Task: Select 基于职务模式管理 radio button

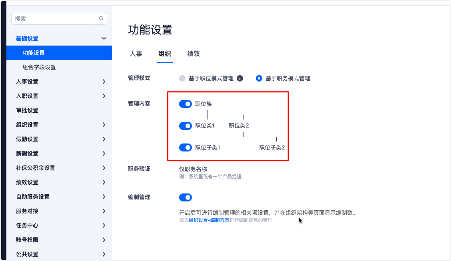Action: pos(259,78)
